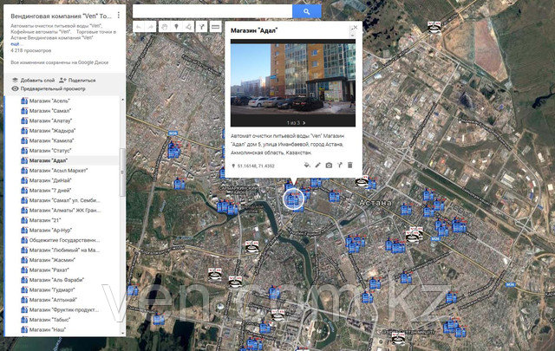This screenshot has height=351, width=555.
Task: Close the Магазин "Адал" info popup
Action: [355, 27]
